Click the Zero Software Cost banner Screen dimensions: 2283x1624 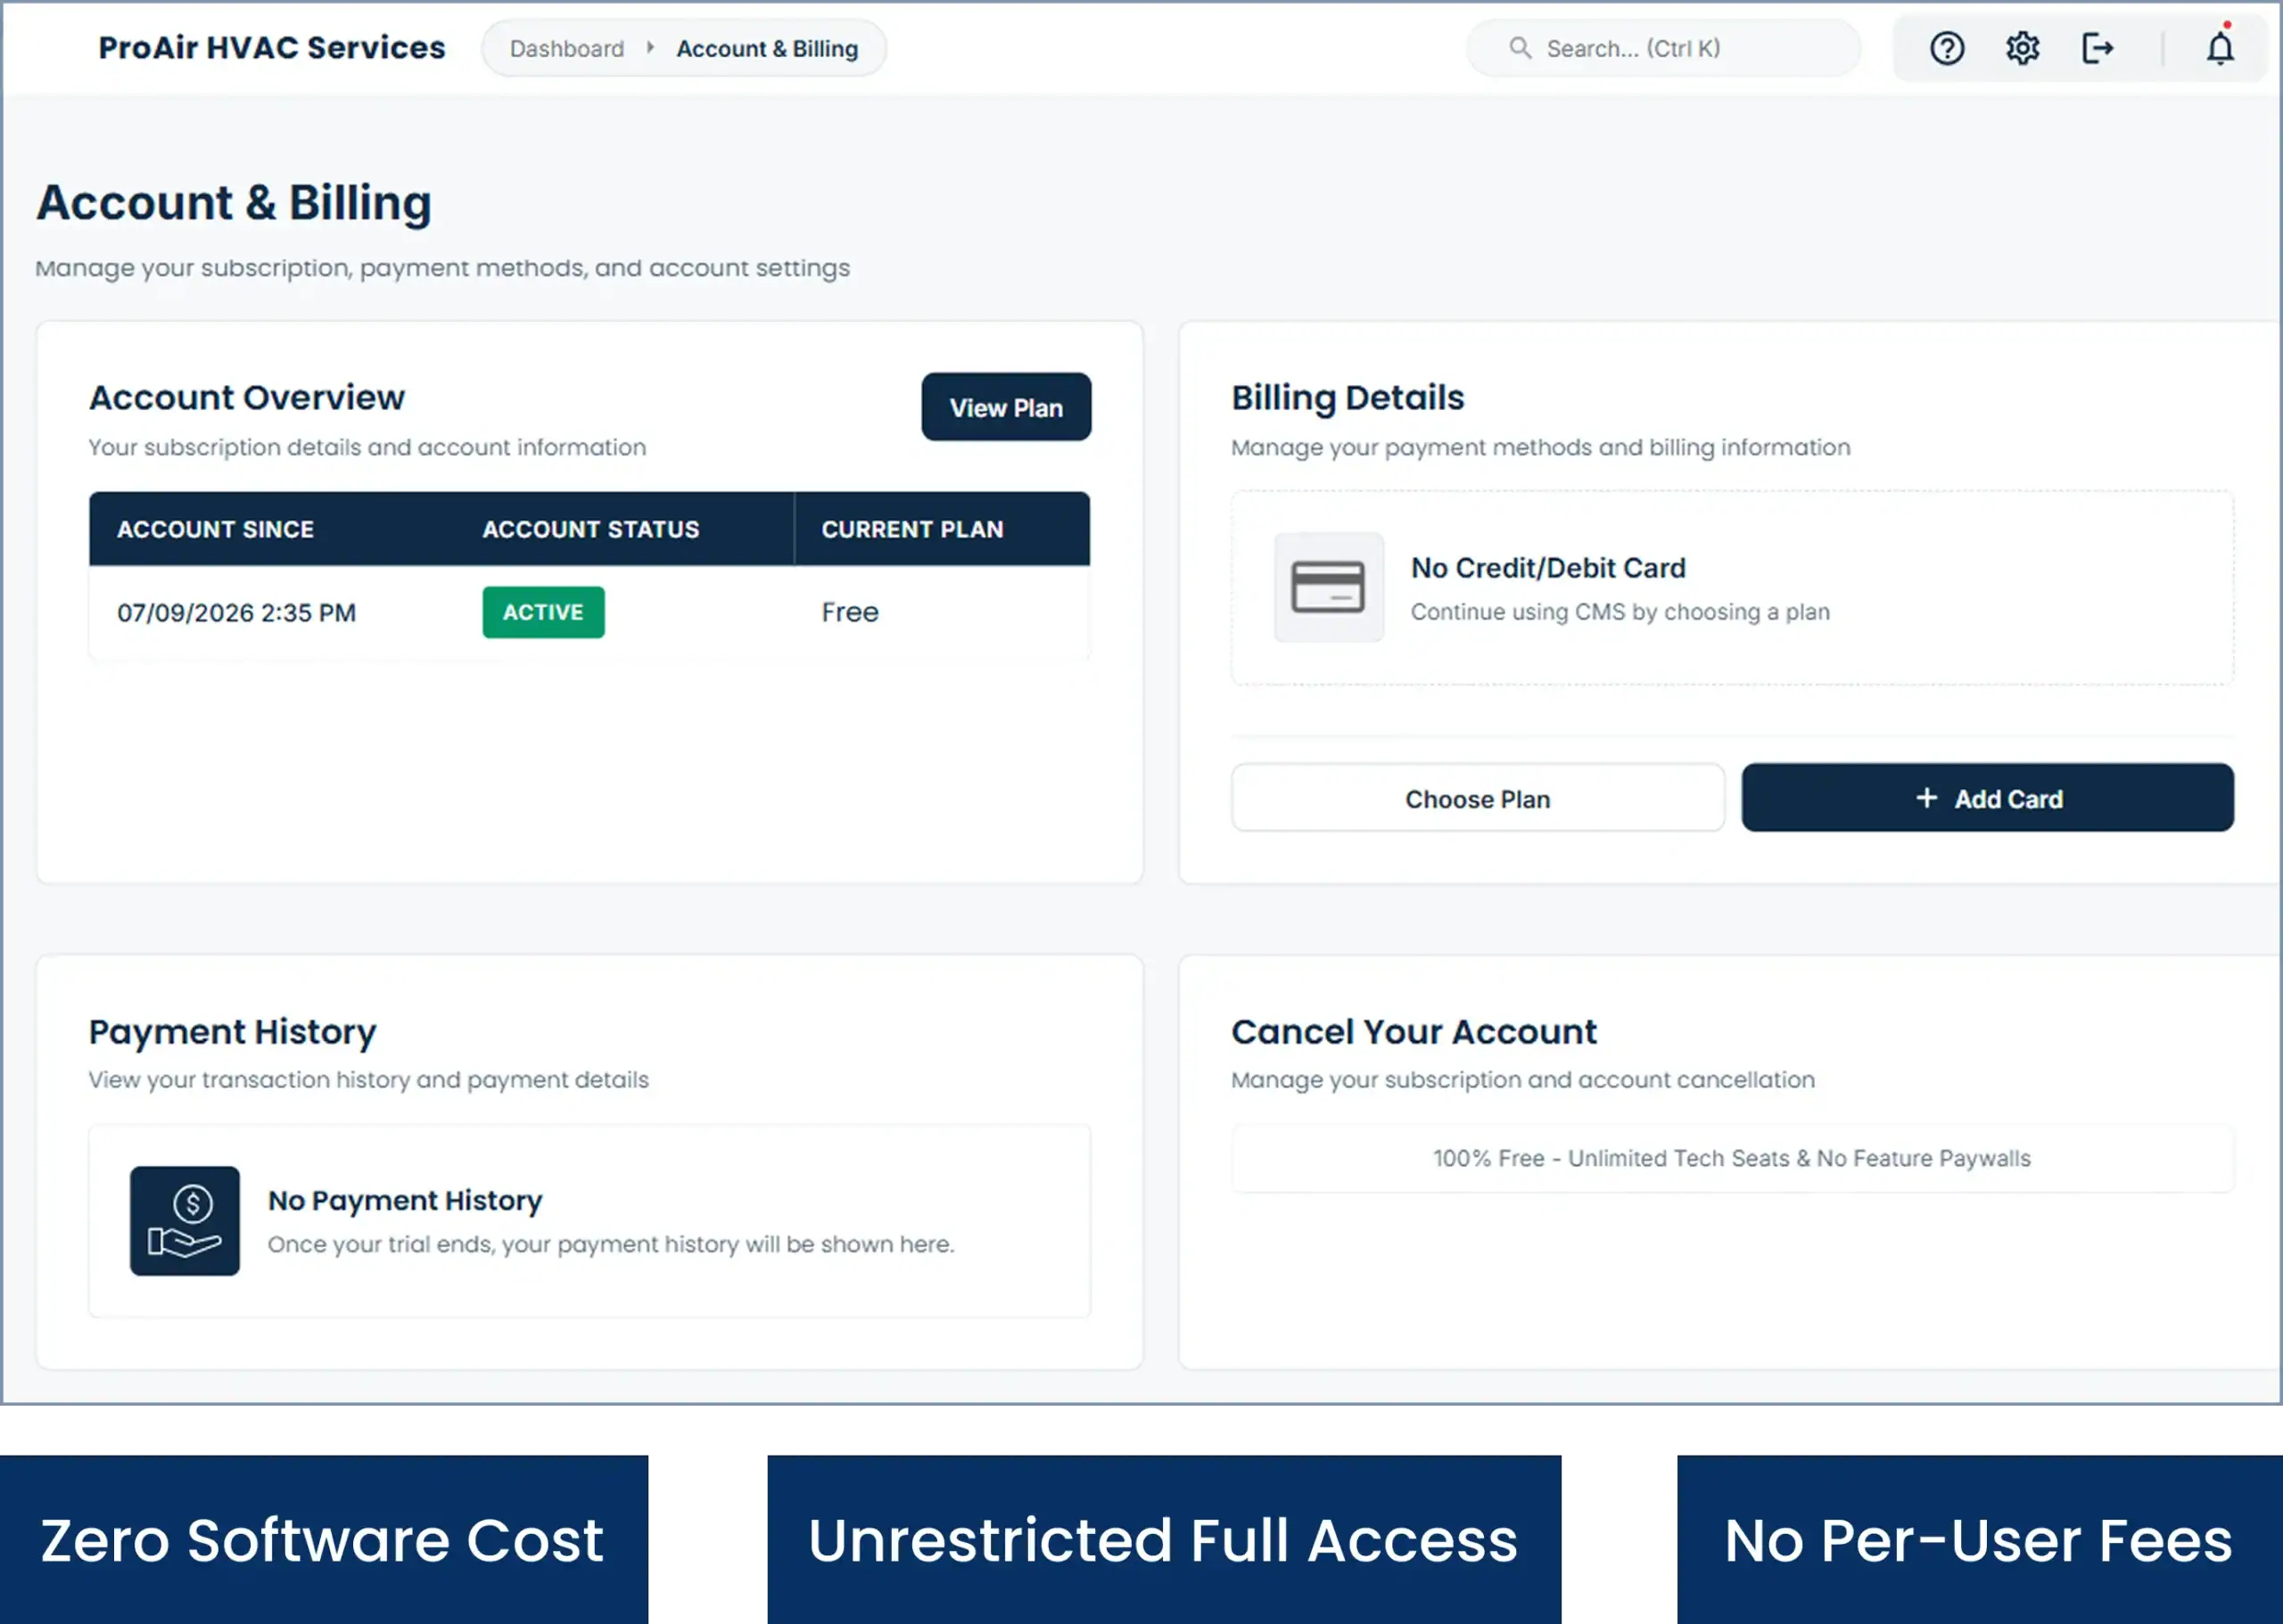click(323, 1539)
